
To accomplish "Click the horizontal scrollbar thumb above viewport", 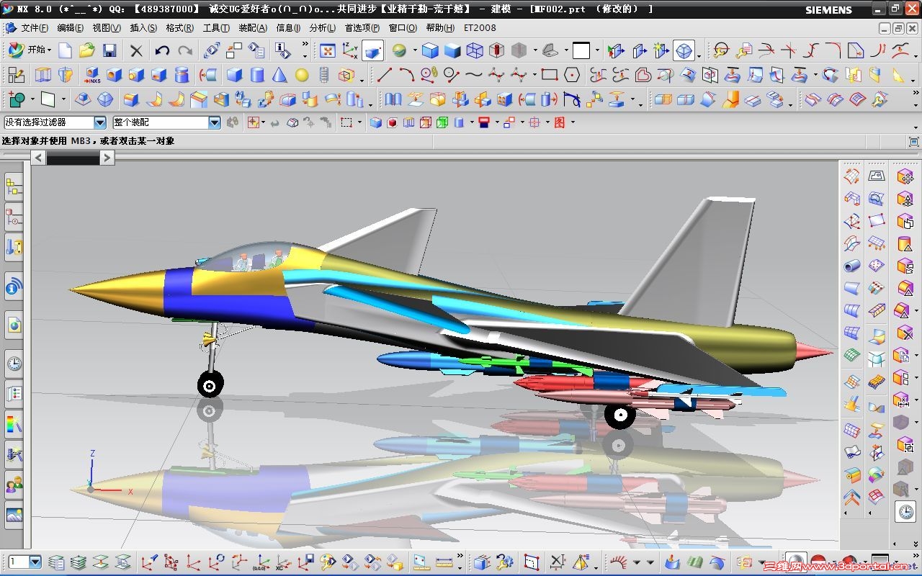I will [x=73, y=157].
